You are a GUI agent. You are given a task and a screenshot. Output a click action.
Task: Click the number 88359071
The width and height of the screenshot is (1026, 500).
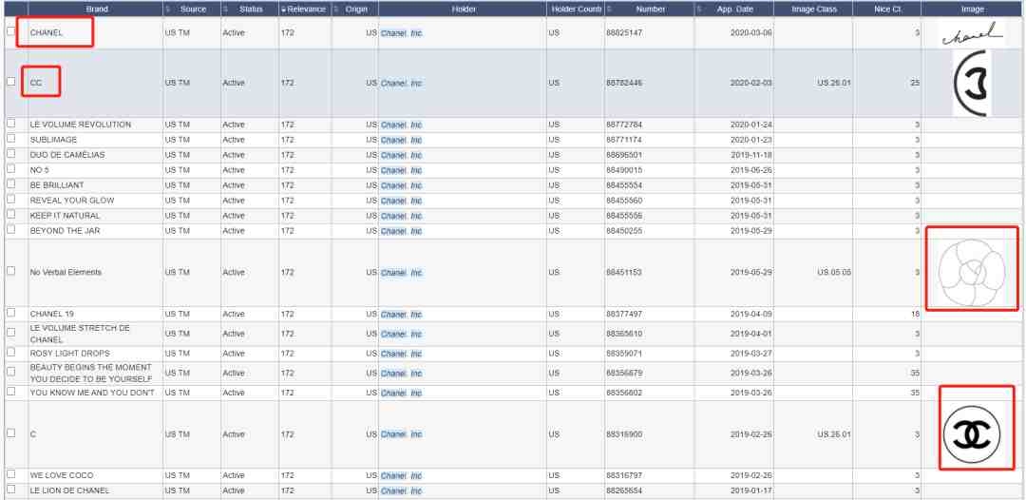[623, 354]
